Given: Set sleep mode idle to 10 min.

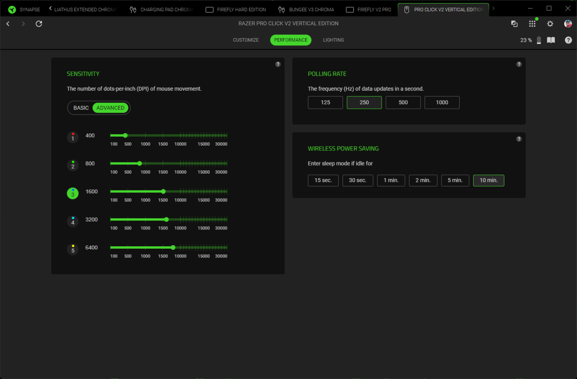Looking at the screenshot, I should [489, 180].
